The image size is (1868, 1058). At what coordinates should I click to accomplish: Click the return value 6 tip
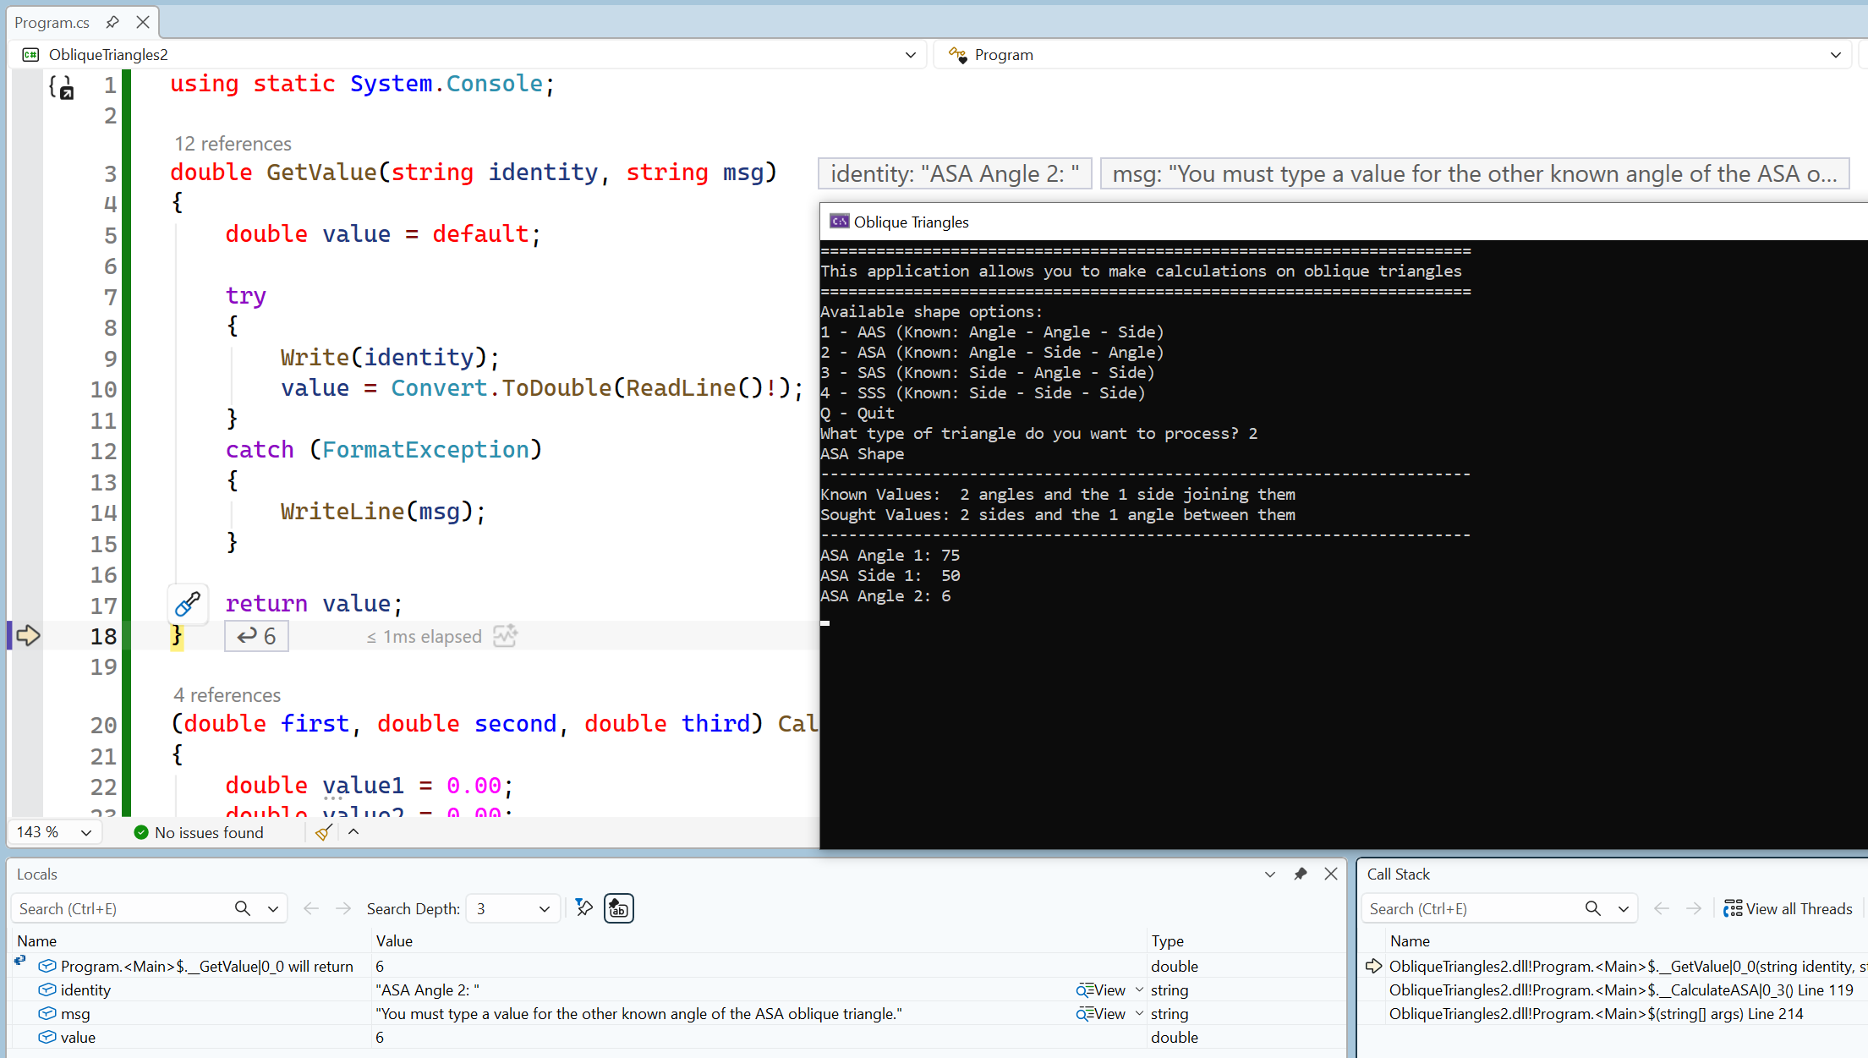pyautogui.click(x=256, y=636)
